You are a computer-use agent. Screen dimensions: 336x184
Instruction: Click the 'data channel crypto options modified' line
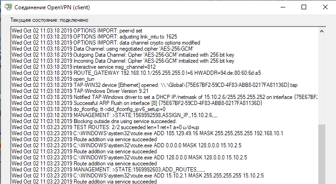(106, 43)
